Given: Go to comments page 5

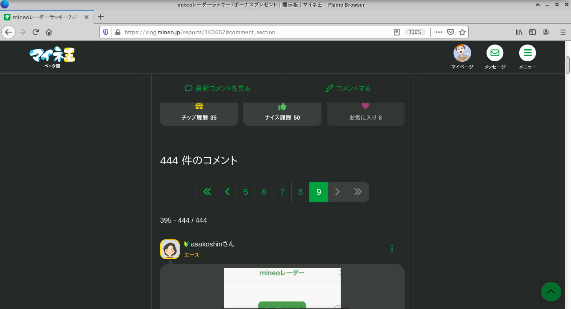Looking at the screenshot, I should 246,192.
